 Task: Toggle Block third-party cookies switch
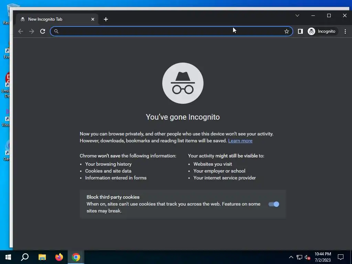click(x=274, y=204)
